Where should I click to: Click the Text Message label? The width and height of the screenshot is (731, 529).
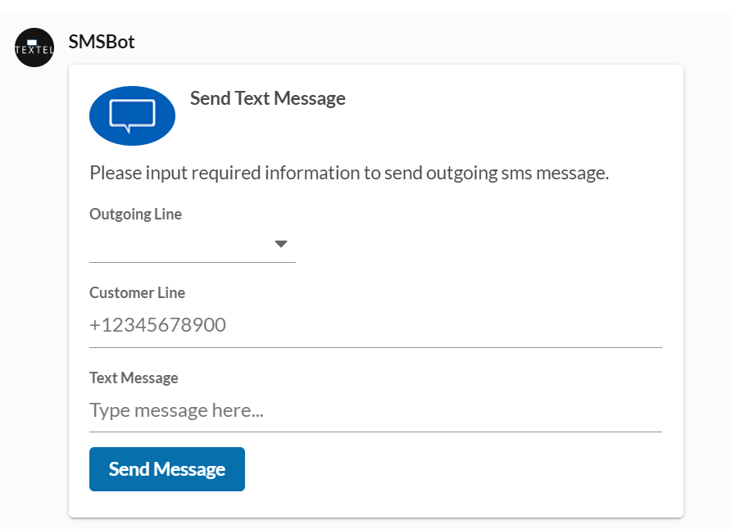point(134,378)
